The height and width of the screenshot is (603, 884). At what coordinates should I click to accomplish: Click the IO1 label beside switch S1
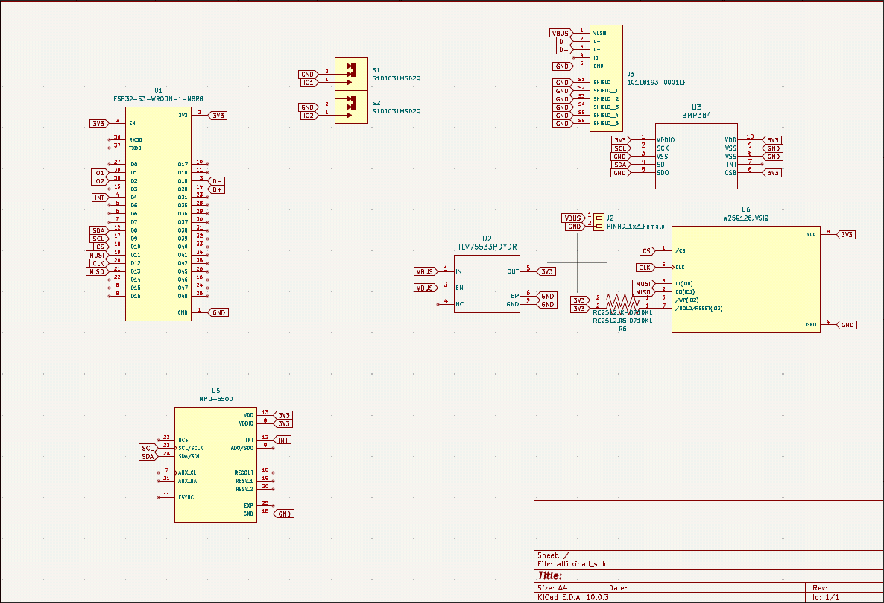click(x=308, y=82)
